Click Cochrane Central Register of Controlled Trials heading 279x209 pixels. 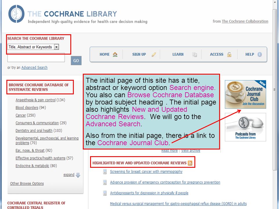[36, 205]
